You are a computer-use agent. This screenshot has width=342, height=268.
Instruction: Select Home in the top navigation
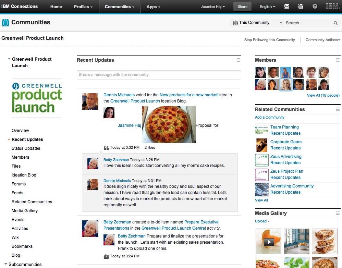[x=56, y=6]
